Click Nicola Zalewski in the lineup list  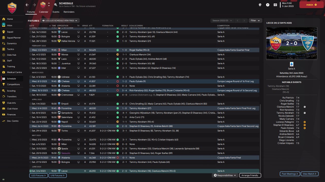point(286,116)
